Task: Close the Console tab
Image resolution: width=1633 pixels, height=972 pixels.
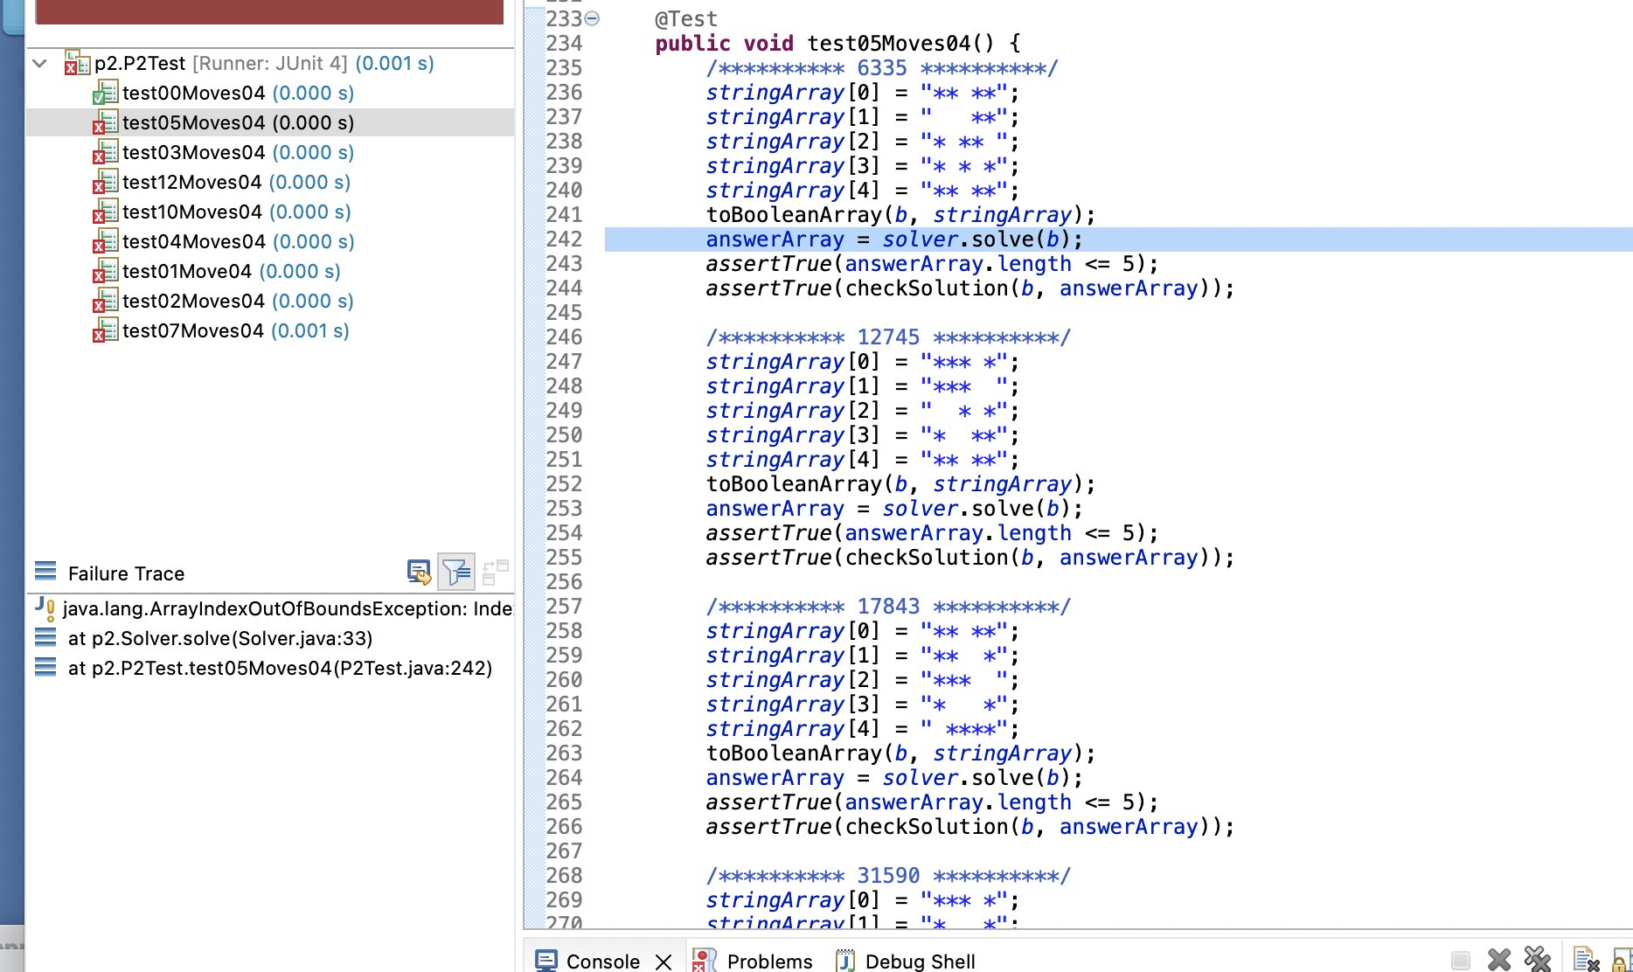Action: click(x=664, y=962)
